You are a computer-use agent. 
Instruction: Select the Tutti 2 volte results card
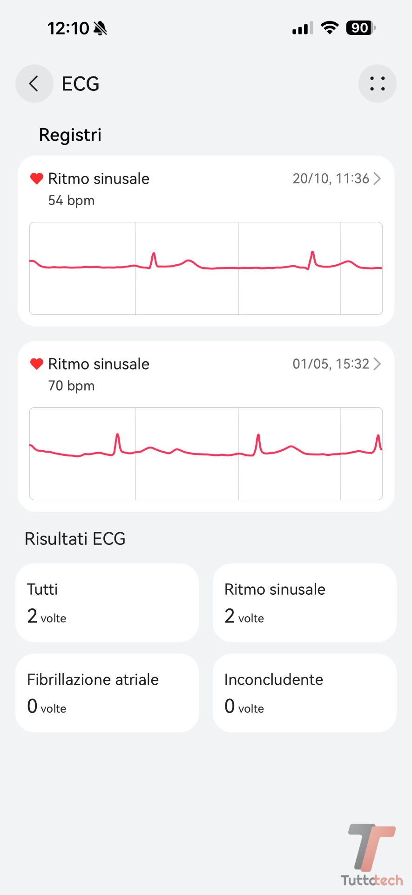[107, 603]
